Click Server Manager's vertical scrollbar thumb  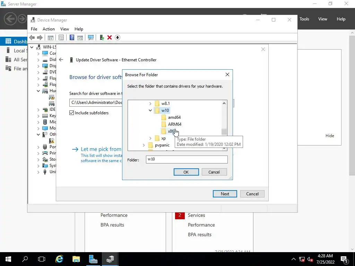tap(352, 105)
